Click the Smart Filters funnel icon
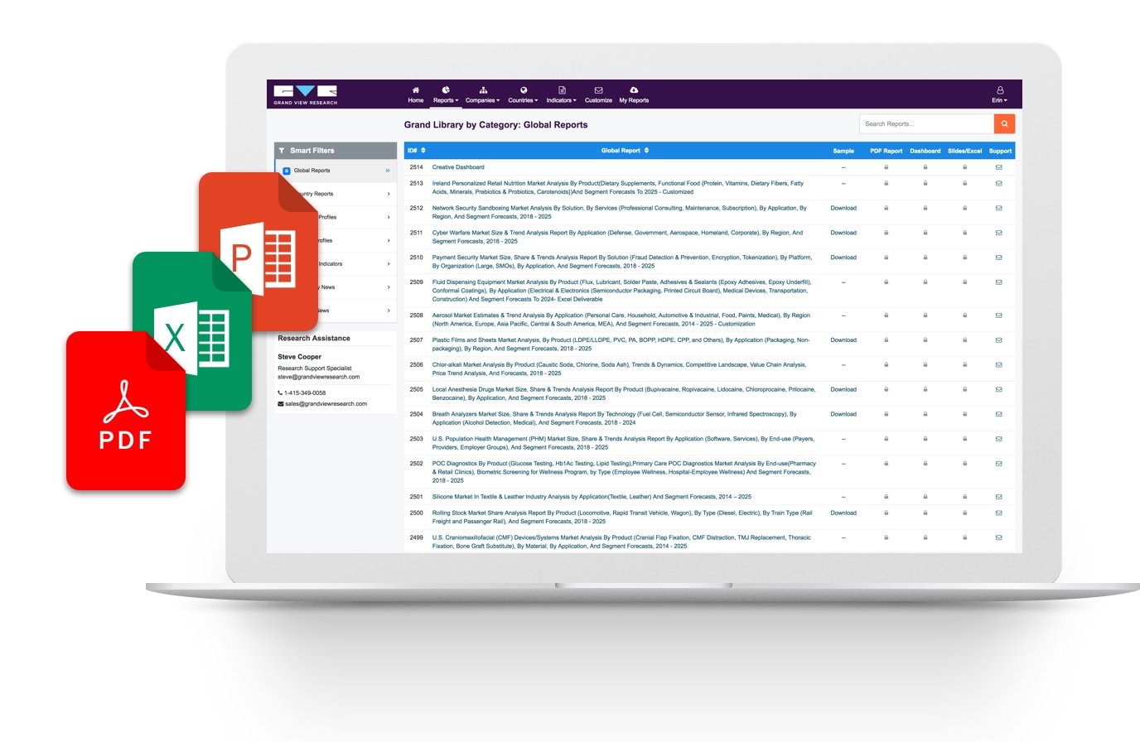Image resolution: width=1140 pixels, height=742 pixels. pos(283,150)
